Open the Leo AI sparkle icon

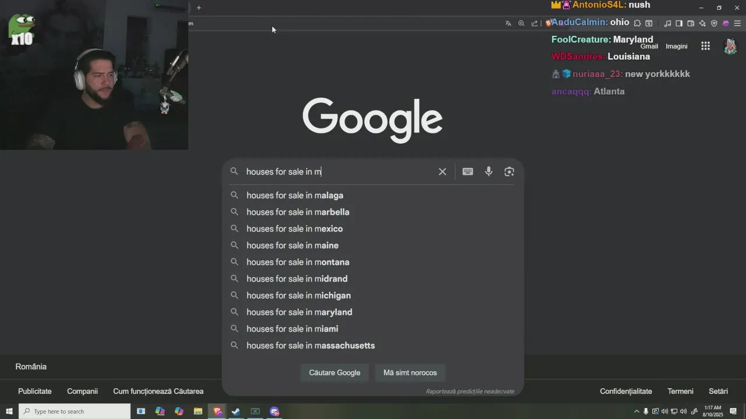tap(702, 23)
